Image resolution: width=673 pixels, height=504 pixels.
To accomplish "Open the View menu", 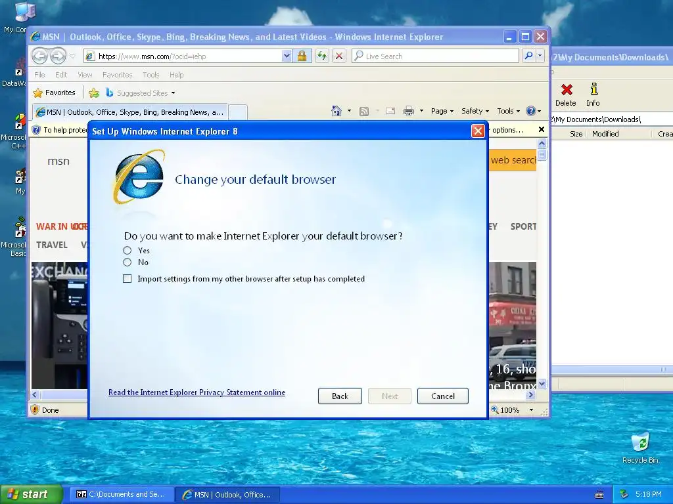I will [x=85, y=75].
